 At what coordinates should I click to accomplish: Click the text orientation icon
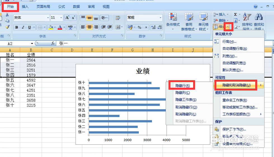[x=103, y=18]
